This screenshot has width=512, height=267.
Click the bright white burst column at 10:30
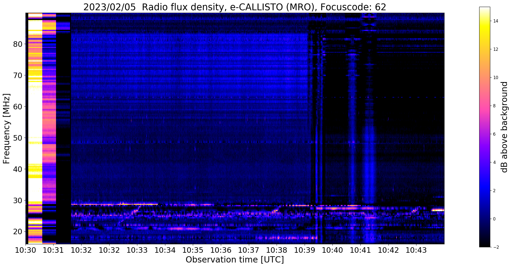point(35,128)
